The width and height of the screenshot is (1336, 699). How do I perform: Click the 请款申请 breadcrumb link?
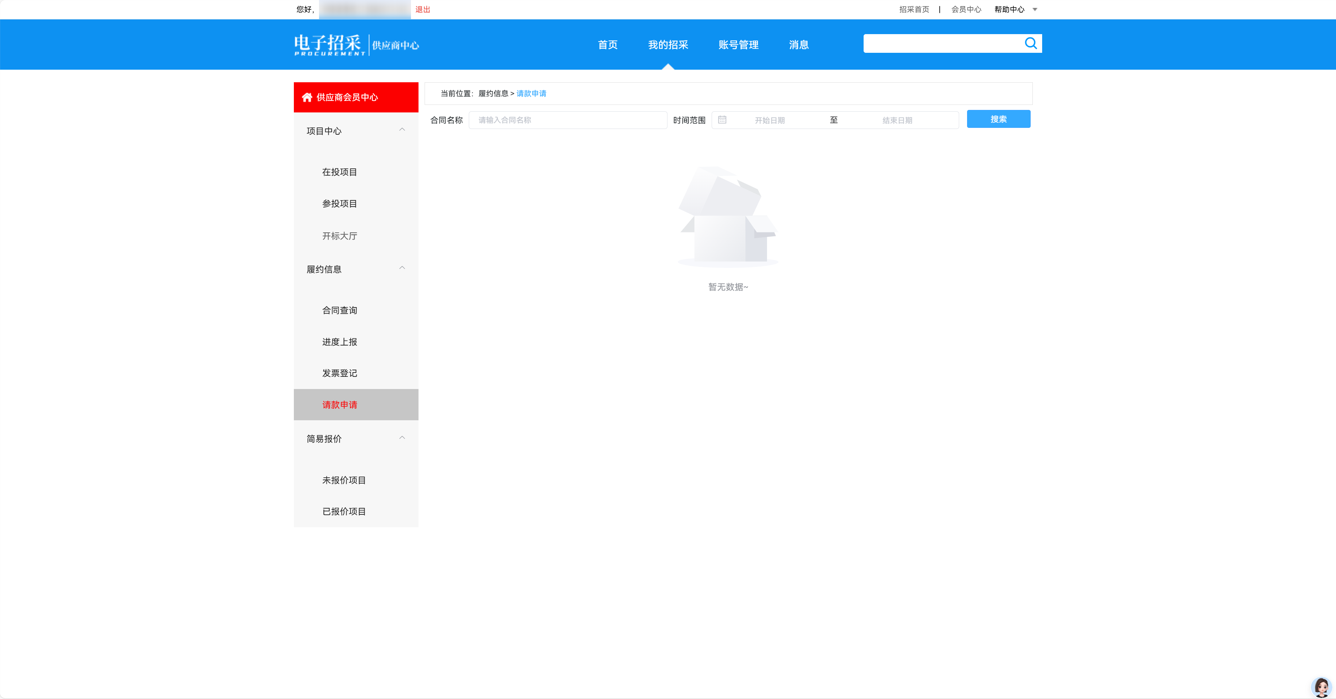click(531, 93)
